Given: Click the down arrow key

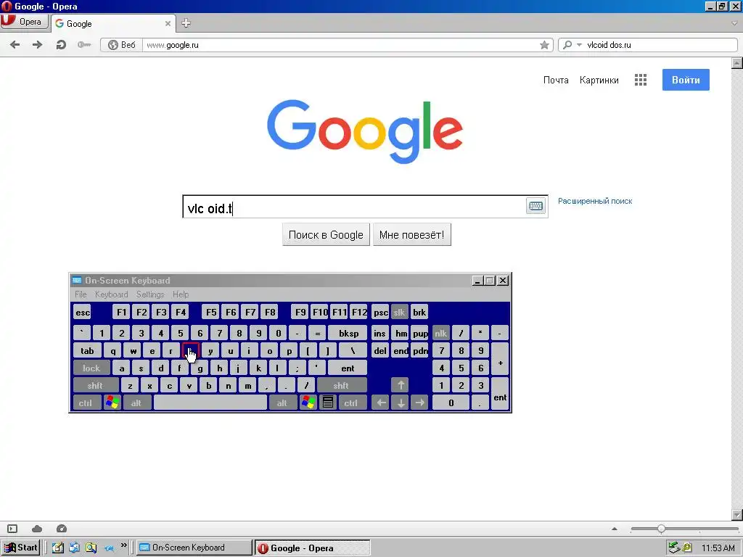Looking at the screenshot, I should pos(401,403).
